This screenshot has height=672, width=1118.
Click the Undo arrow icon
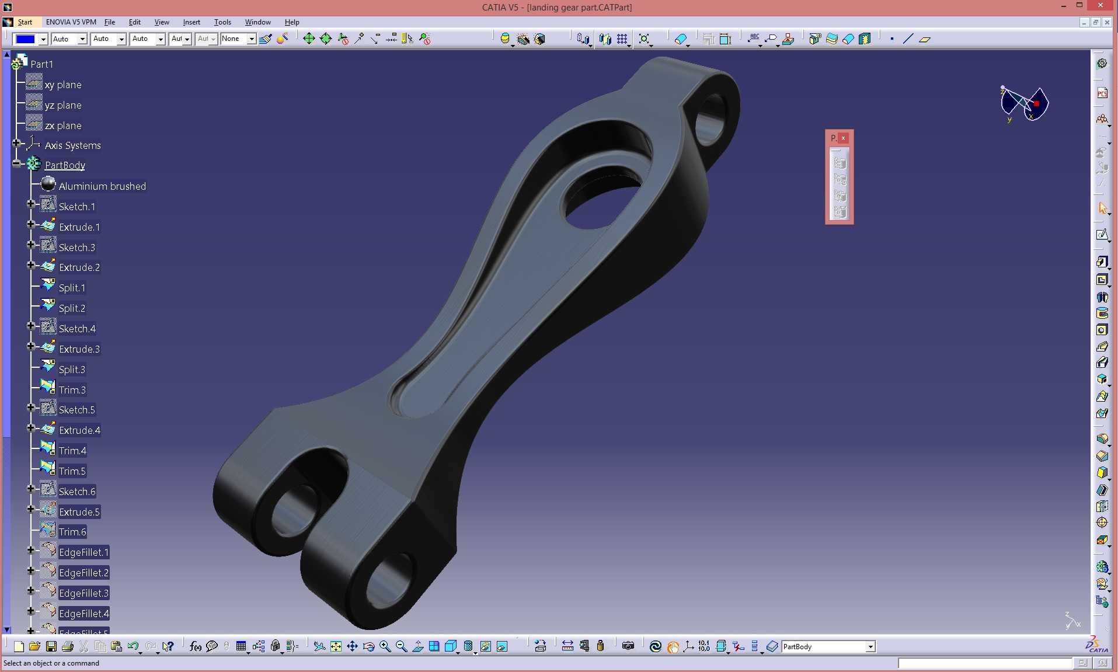click(133, 646)
